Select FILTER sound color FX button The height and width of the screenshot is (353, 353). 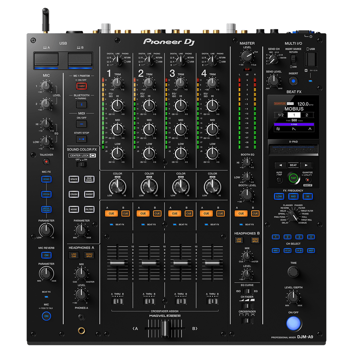(x=89, y=209)
